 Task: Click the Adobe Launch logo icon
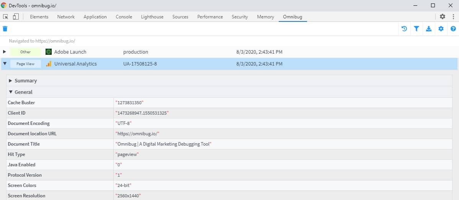[x=49, y=52]
